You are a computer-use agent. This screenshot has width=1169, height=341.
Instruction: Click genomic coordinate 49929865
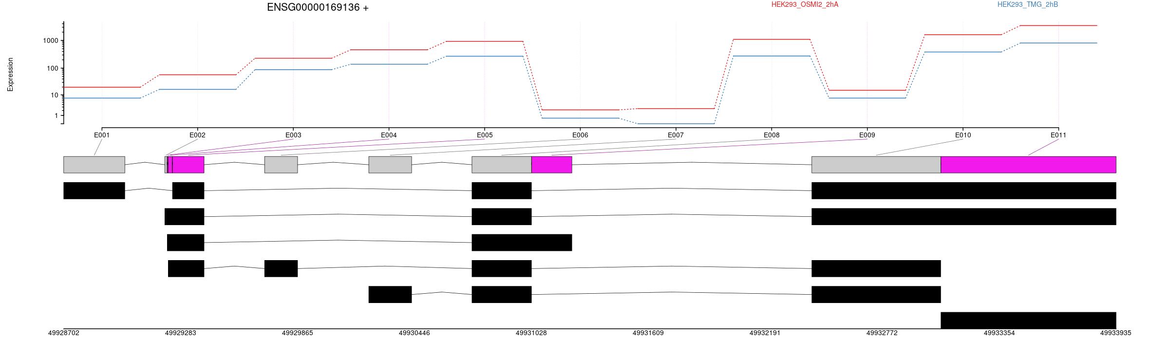tap(298, 333)
